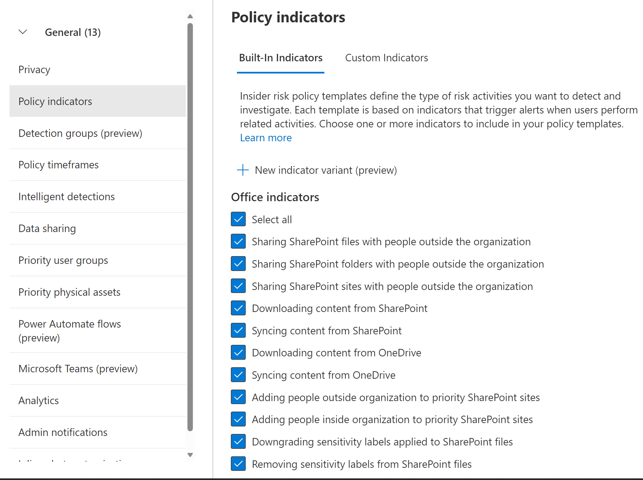Image resolution: width=643 pixels, height=480 pixels.
Task: Open Priority physical assets page
Action: coord(69,292)
